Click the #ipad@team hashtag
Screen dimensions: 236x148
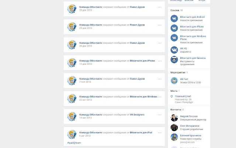74,143
